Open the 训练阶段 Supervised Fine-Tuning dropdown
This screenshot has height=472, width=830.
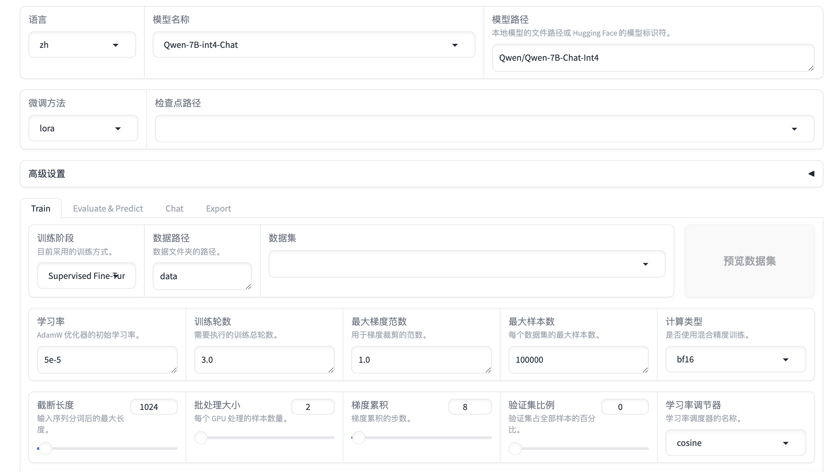tap(87, 276)
